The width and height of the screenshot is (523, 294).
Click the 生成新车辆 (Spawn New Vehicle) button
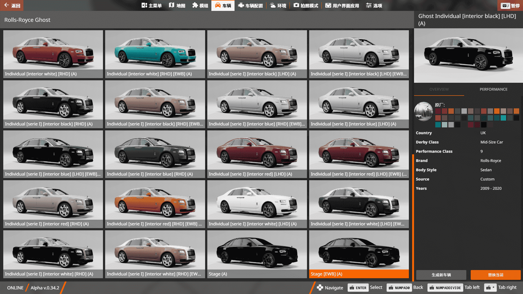click(441, 275)
